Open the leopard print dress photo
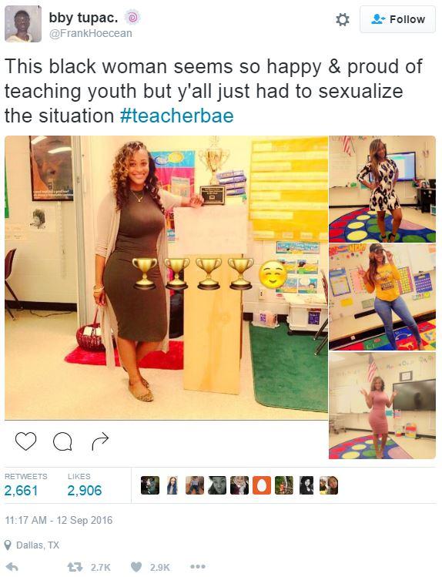 pos(382,189)
